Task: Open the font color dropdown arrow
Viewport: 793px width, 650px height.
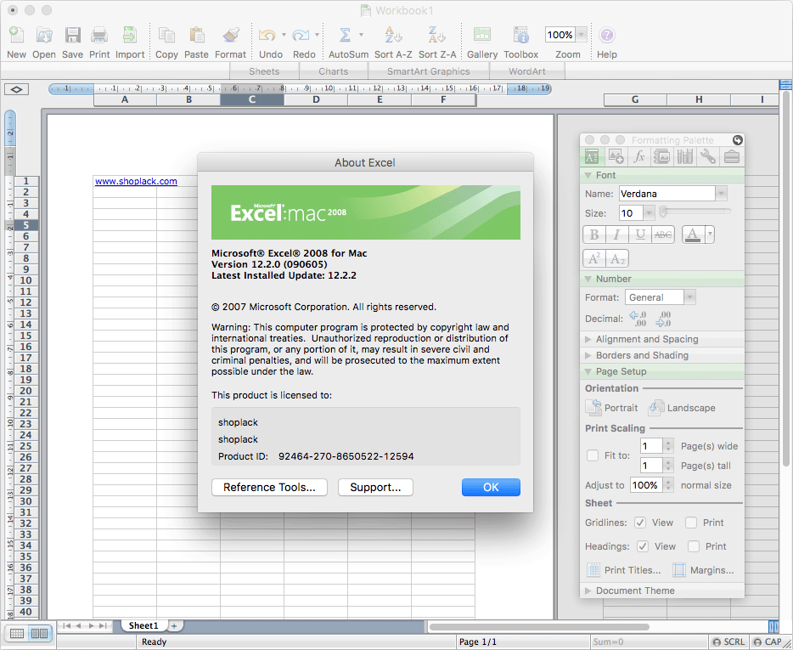Action: [709, 235]
